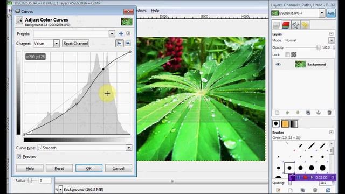Anchor floating layer icon
This screenshot has width=345, height=194.
[x=319, y=113]
